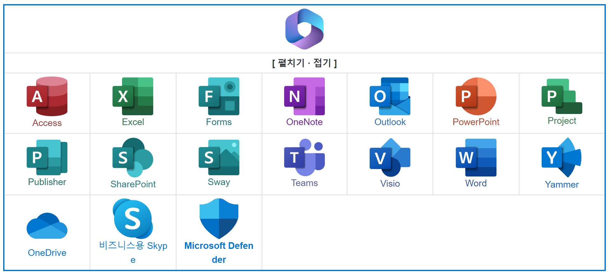Open the SharePoint app icon
This screenshot has width=609, height=273.
point(133,157)
